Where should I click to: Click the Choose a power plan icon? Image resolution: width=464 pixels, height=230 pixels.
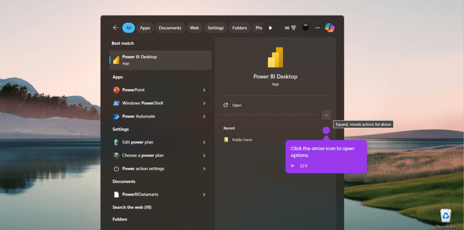point(116,155)
